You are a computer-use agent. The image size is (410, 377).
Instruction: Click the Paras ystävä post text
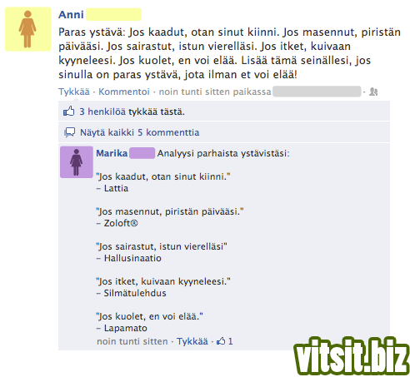(229, 53)
